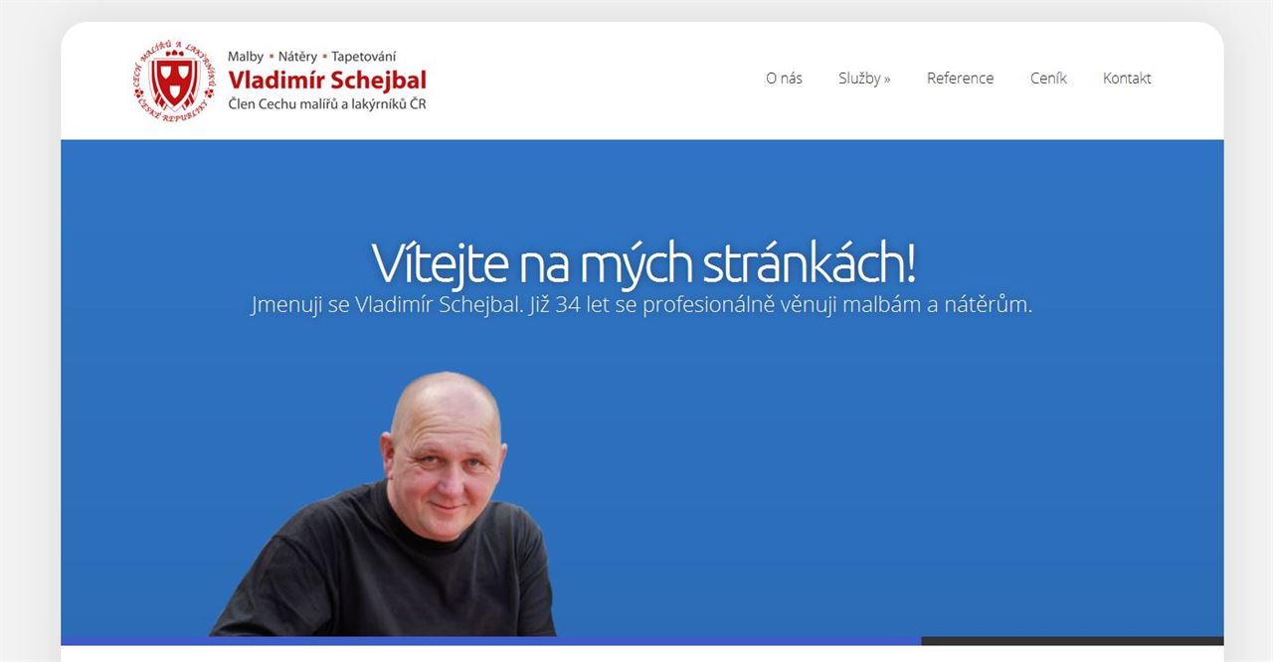Open the Ceník price list link
This screenshot has height=662, width=1273.
1048,79
